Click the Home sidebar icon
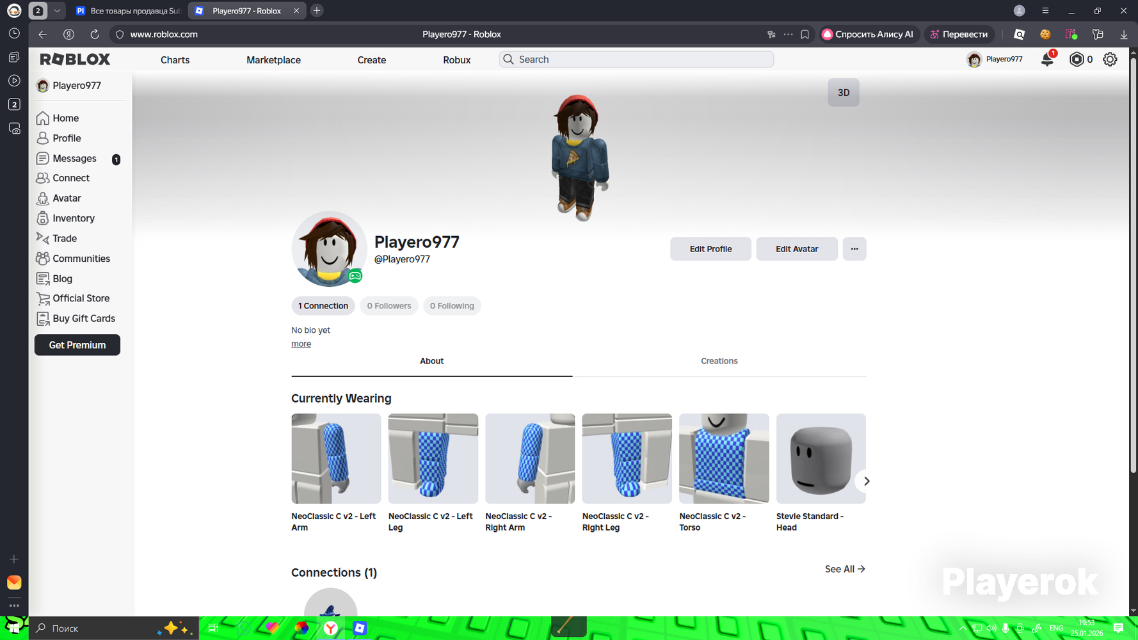The height and width of the screenshot is (640, 1138). (43, 118)
